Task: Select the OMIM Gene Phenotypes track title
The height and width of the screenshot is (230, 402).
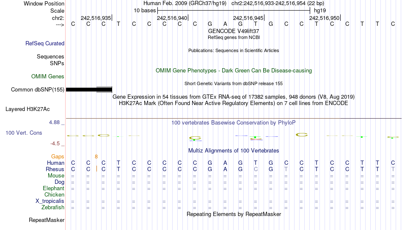Action: click(234, 71)
